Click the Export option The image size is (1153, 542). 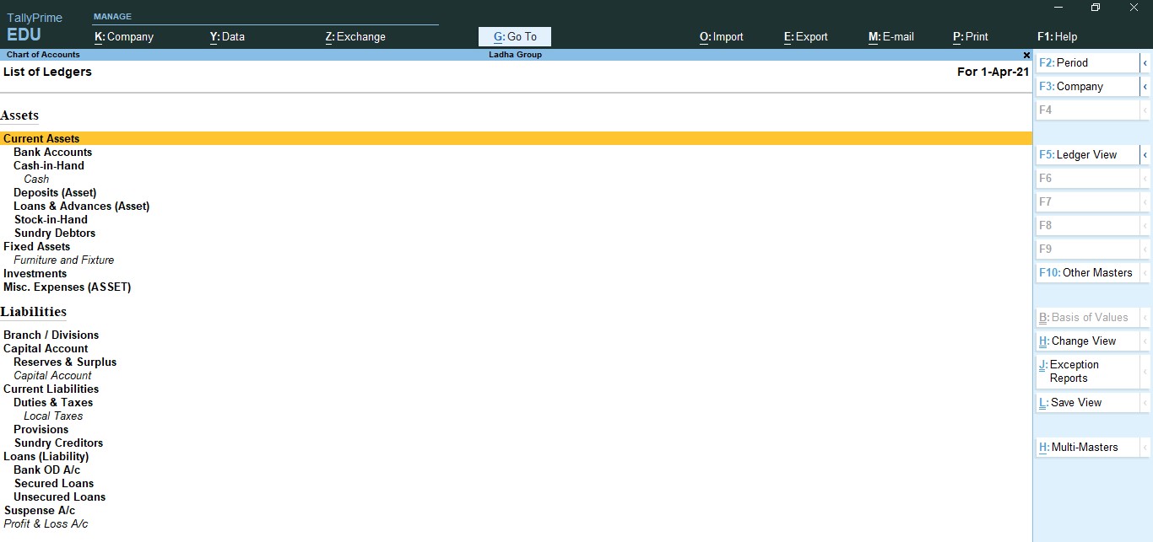806,37
